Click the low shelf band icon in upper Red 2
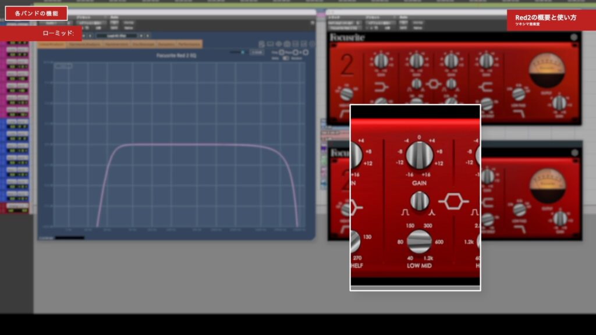The image size is (596, 335). click(x=381, y=88)
